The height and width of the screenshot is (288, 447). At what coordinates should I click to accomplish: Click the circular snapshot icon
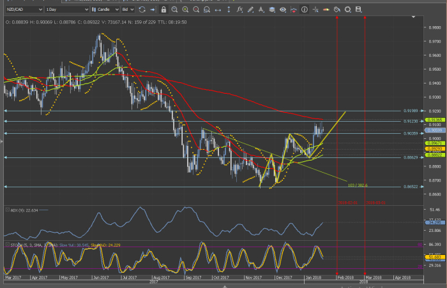348,10
